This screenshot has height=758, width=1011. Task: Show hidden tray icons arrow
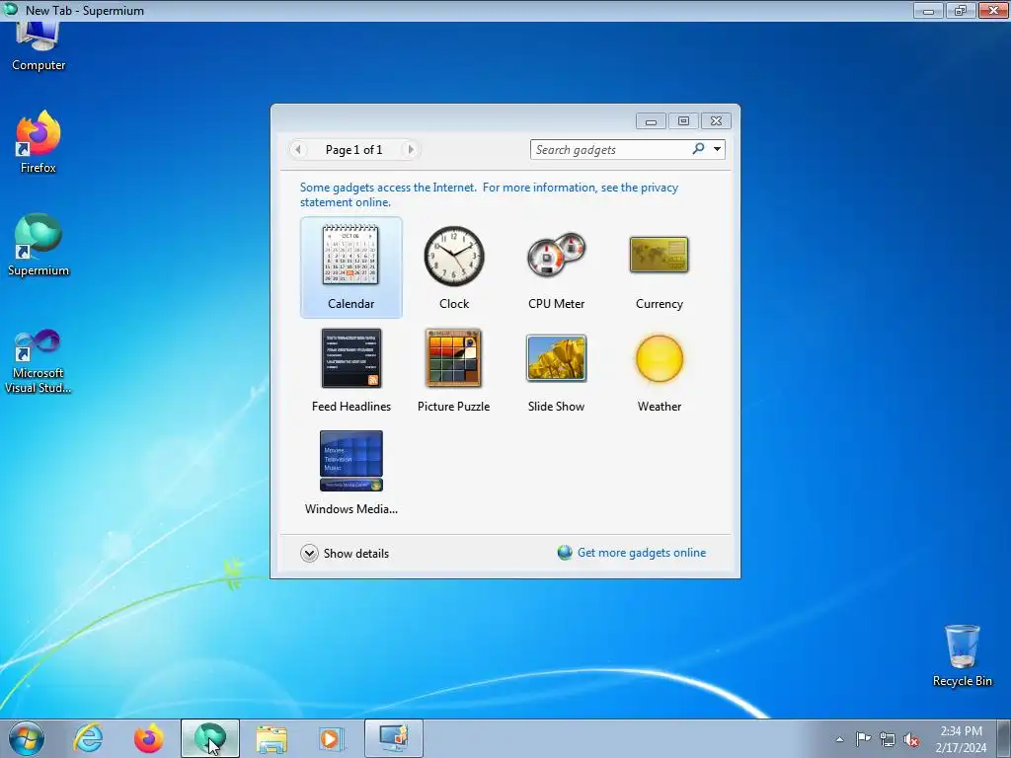[839, 739]
